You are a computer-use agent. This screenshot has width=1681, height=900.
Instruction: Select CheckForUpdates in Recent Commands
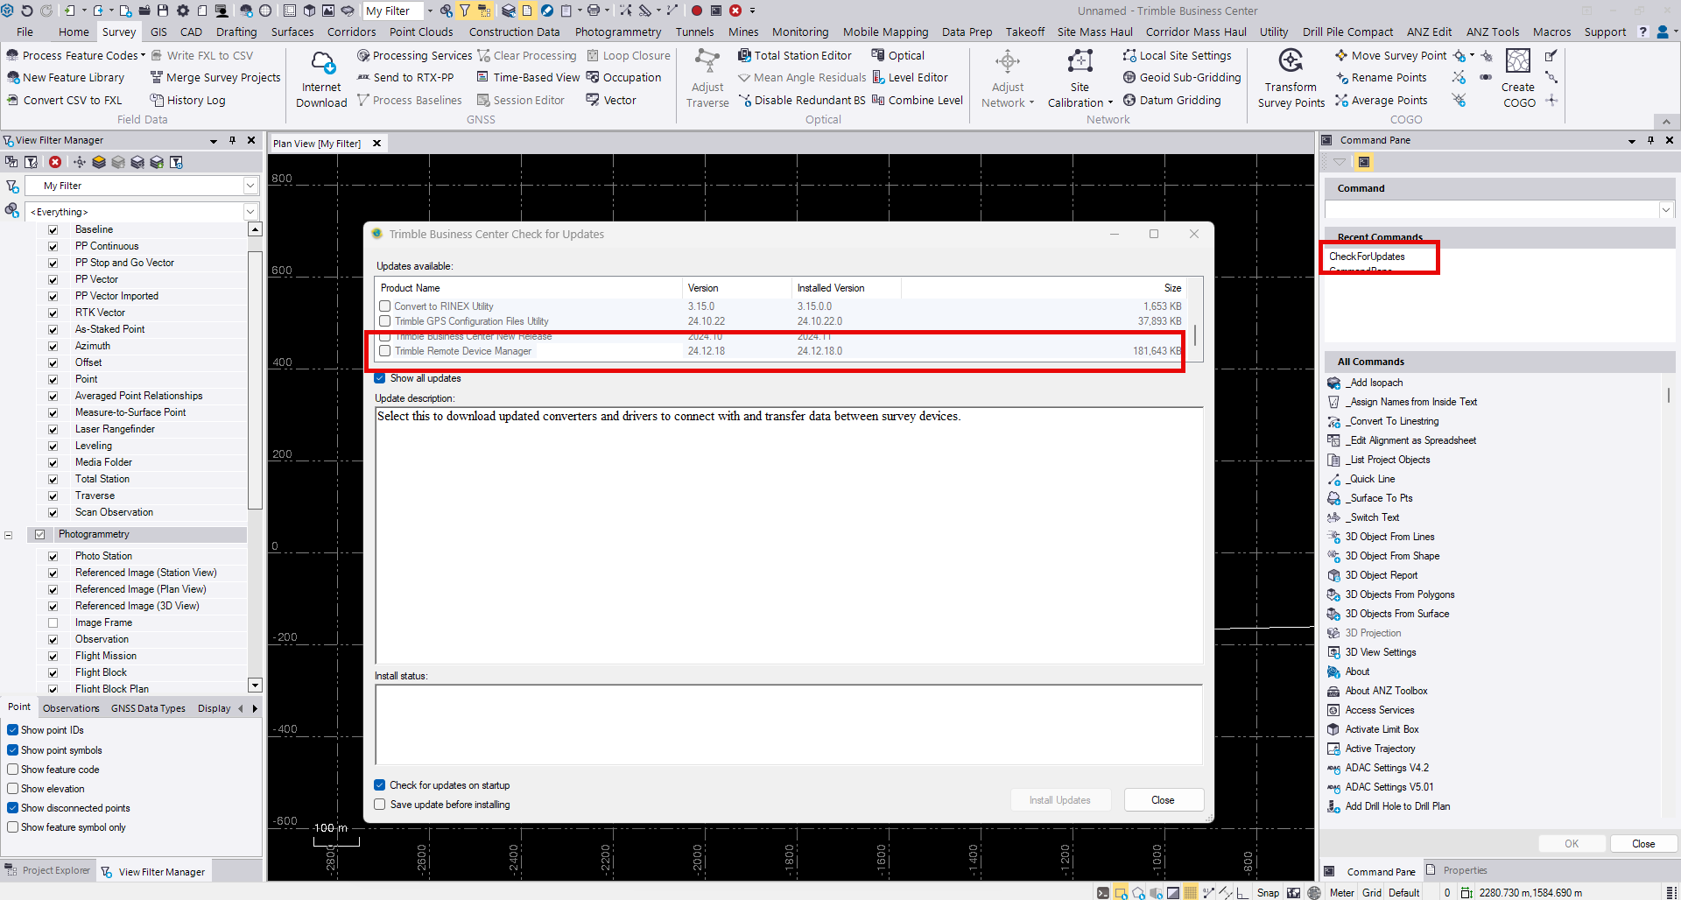pos(1367,257)
